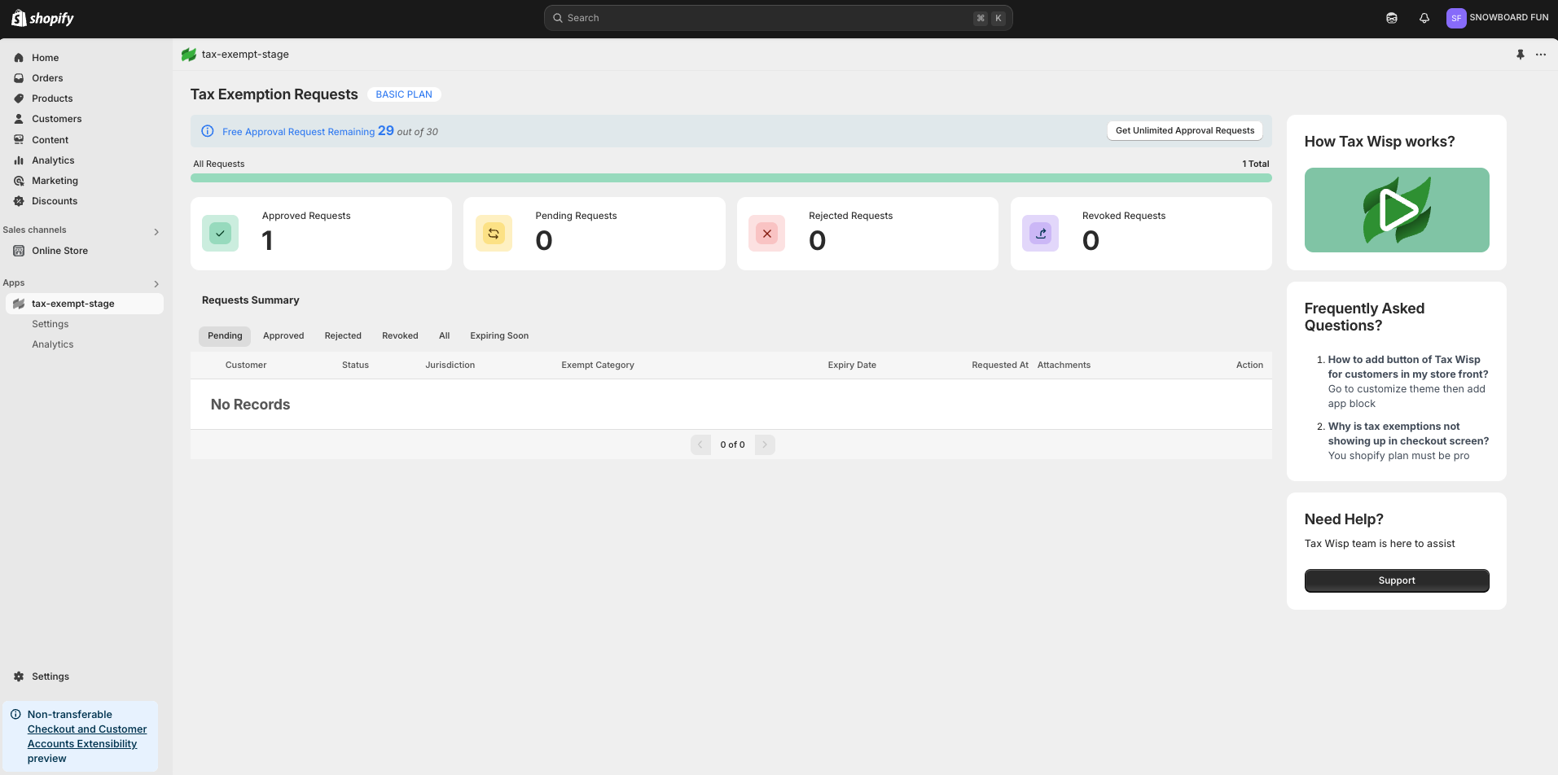
Task: Click the tax-exempt-stage app icon in sidebar
Action: pyautogui.click(x=19, y=304)
